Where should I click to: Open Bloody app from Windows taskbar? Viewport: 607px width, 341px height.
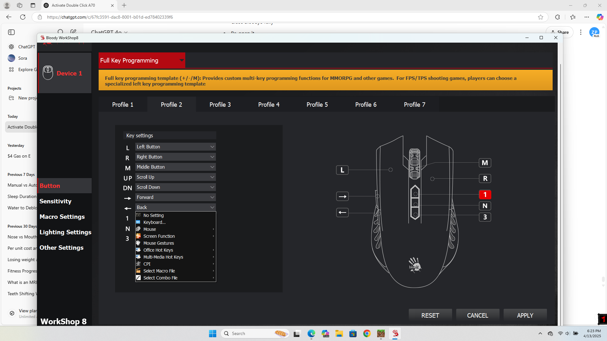coord(395,333)
